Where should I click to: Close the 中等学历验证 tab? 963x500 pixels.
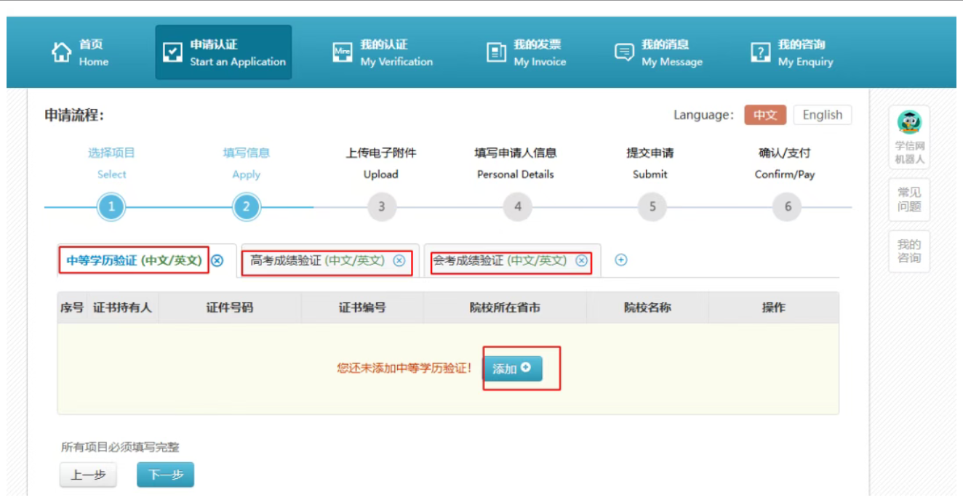(x=217, y=261)
